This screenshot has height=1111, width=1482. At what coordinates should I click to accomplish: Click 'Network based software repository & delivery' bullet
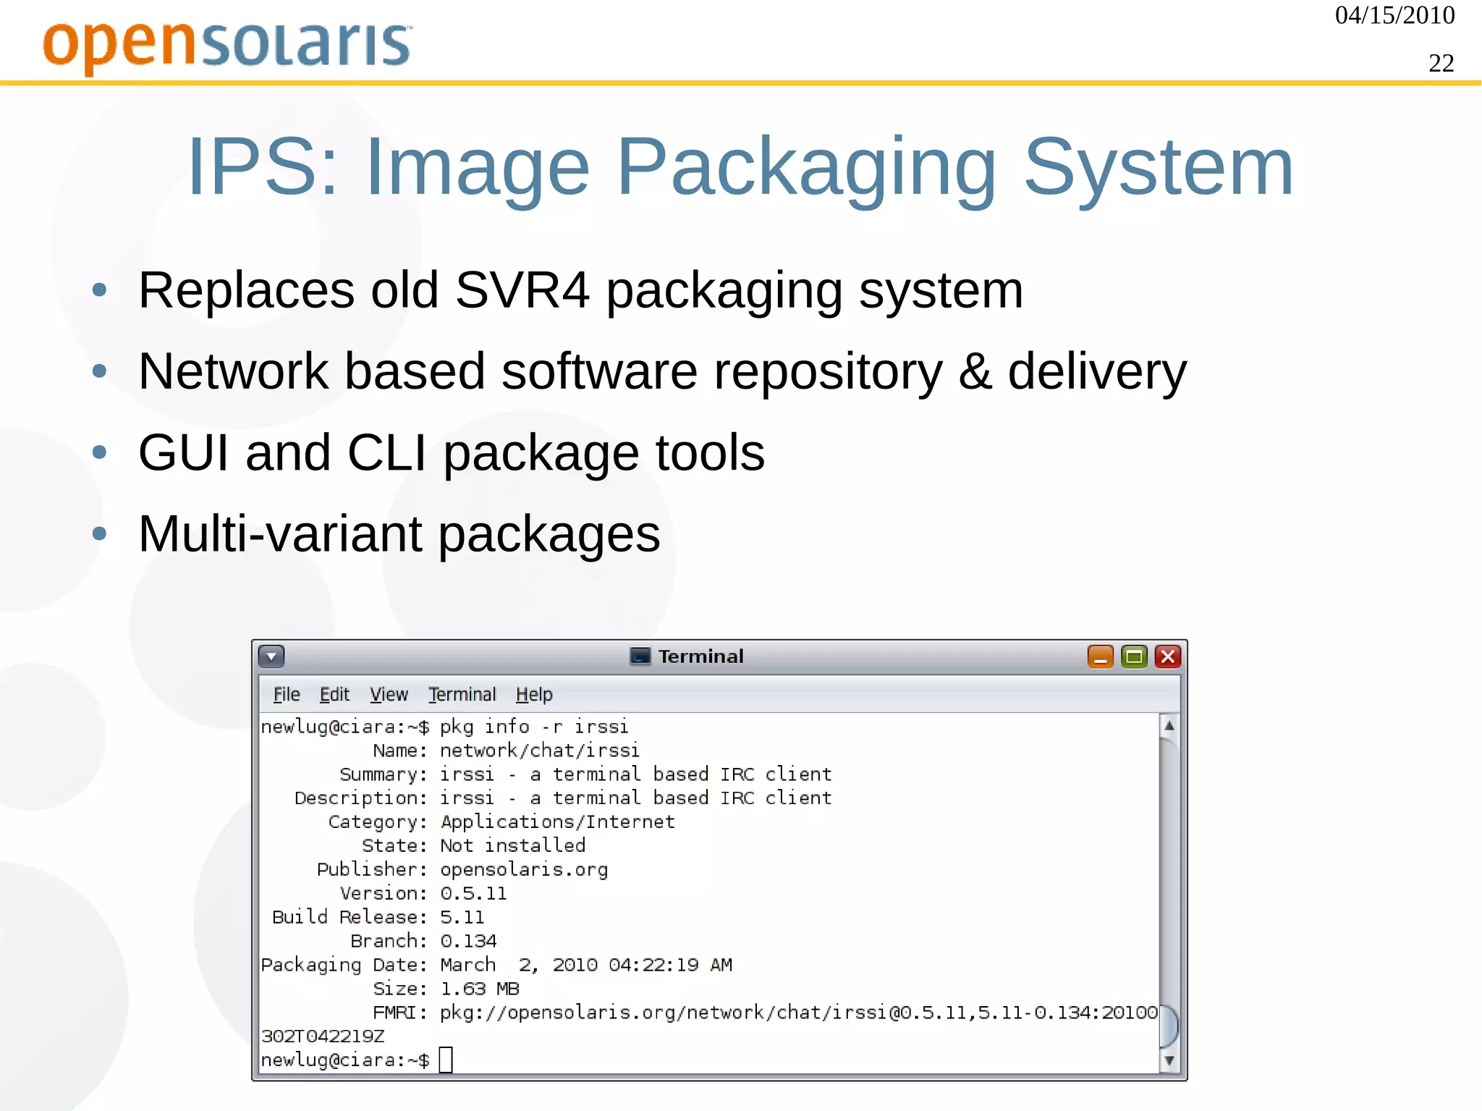pyautogui.click(x=662, y=372)
